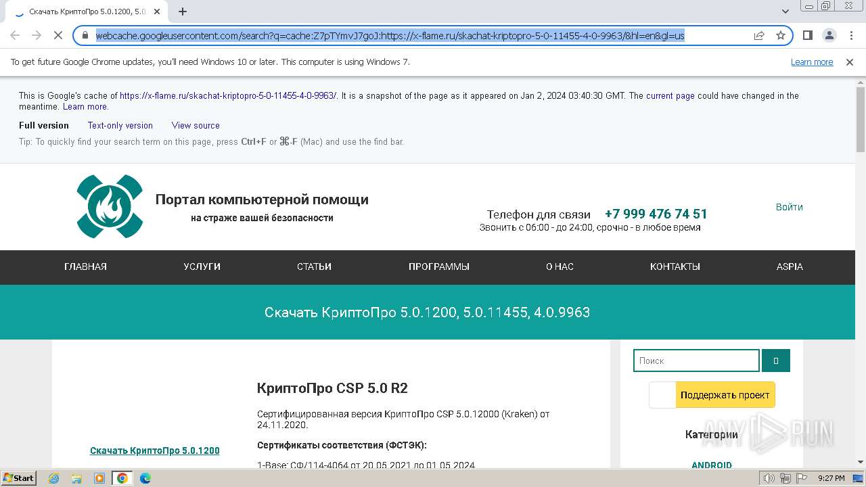Click the teal search submit button
Viewport: 866px width, 487px height.
coord(776,361)
